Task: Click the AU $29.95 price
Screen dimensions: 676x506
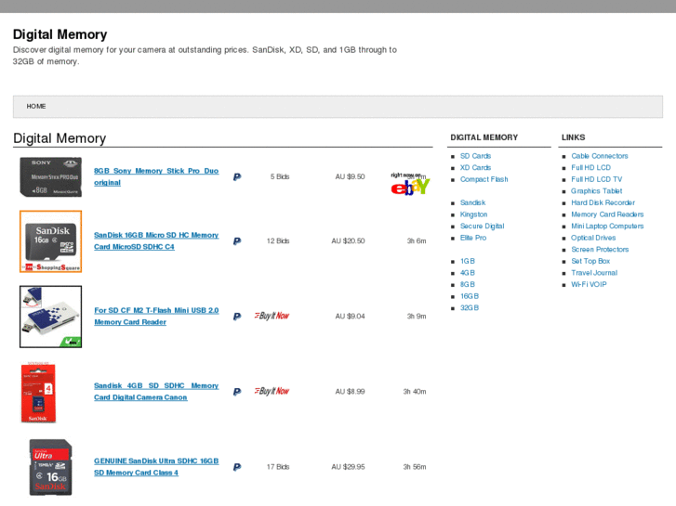Action: click(x=348, y=467)
